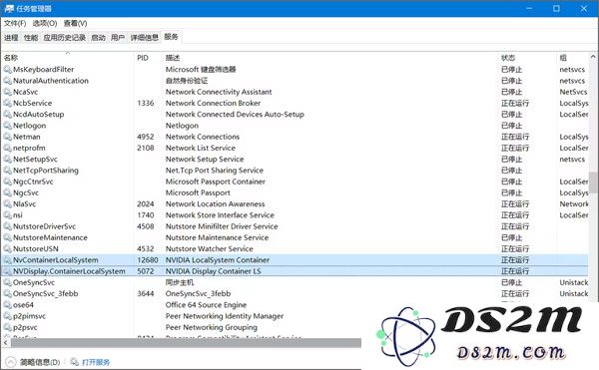Click the Office 64 Source Engine description
This screenshot has width=599, height=370.
click(206, 305)
